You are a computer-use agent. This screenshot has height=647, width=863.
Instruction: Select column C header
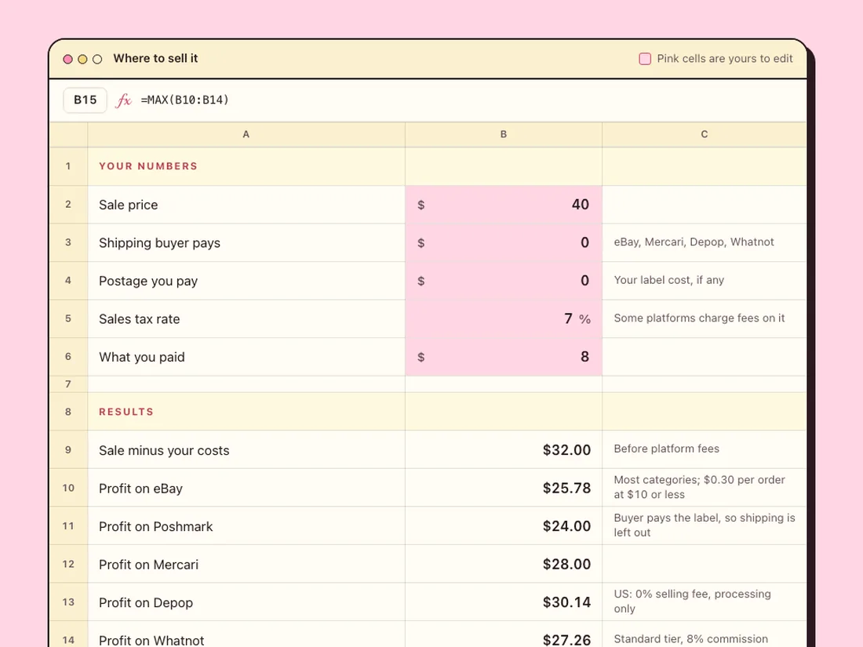(x=705, y=134)
